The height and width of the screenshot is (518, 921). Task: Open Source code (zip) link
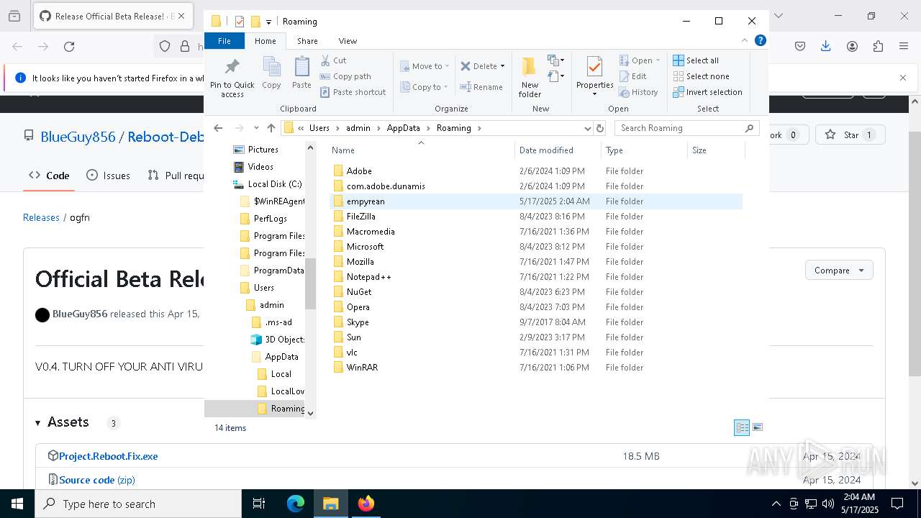click(97, 480)
